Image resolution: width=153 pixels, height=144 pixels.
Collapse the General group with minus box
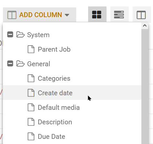[10, 64]
